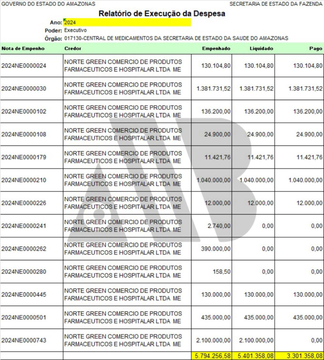Image resolution: width=324 pixels, height=360 pixels.
Task: Click Pago value 130.000,00
Action: click(x=308, y=294)
